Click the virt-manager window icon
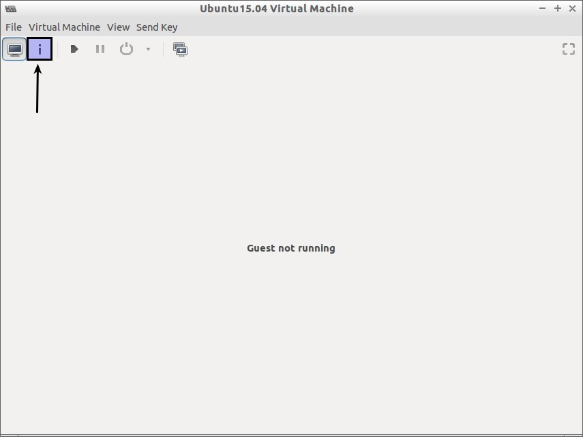This screenshot has width=583, height=437. tap(10, 9)
